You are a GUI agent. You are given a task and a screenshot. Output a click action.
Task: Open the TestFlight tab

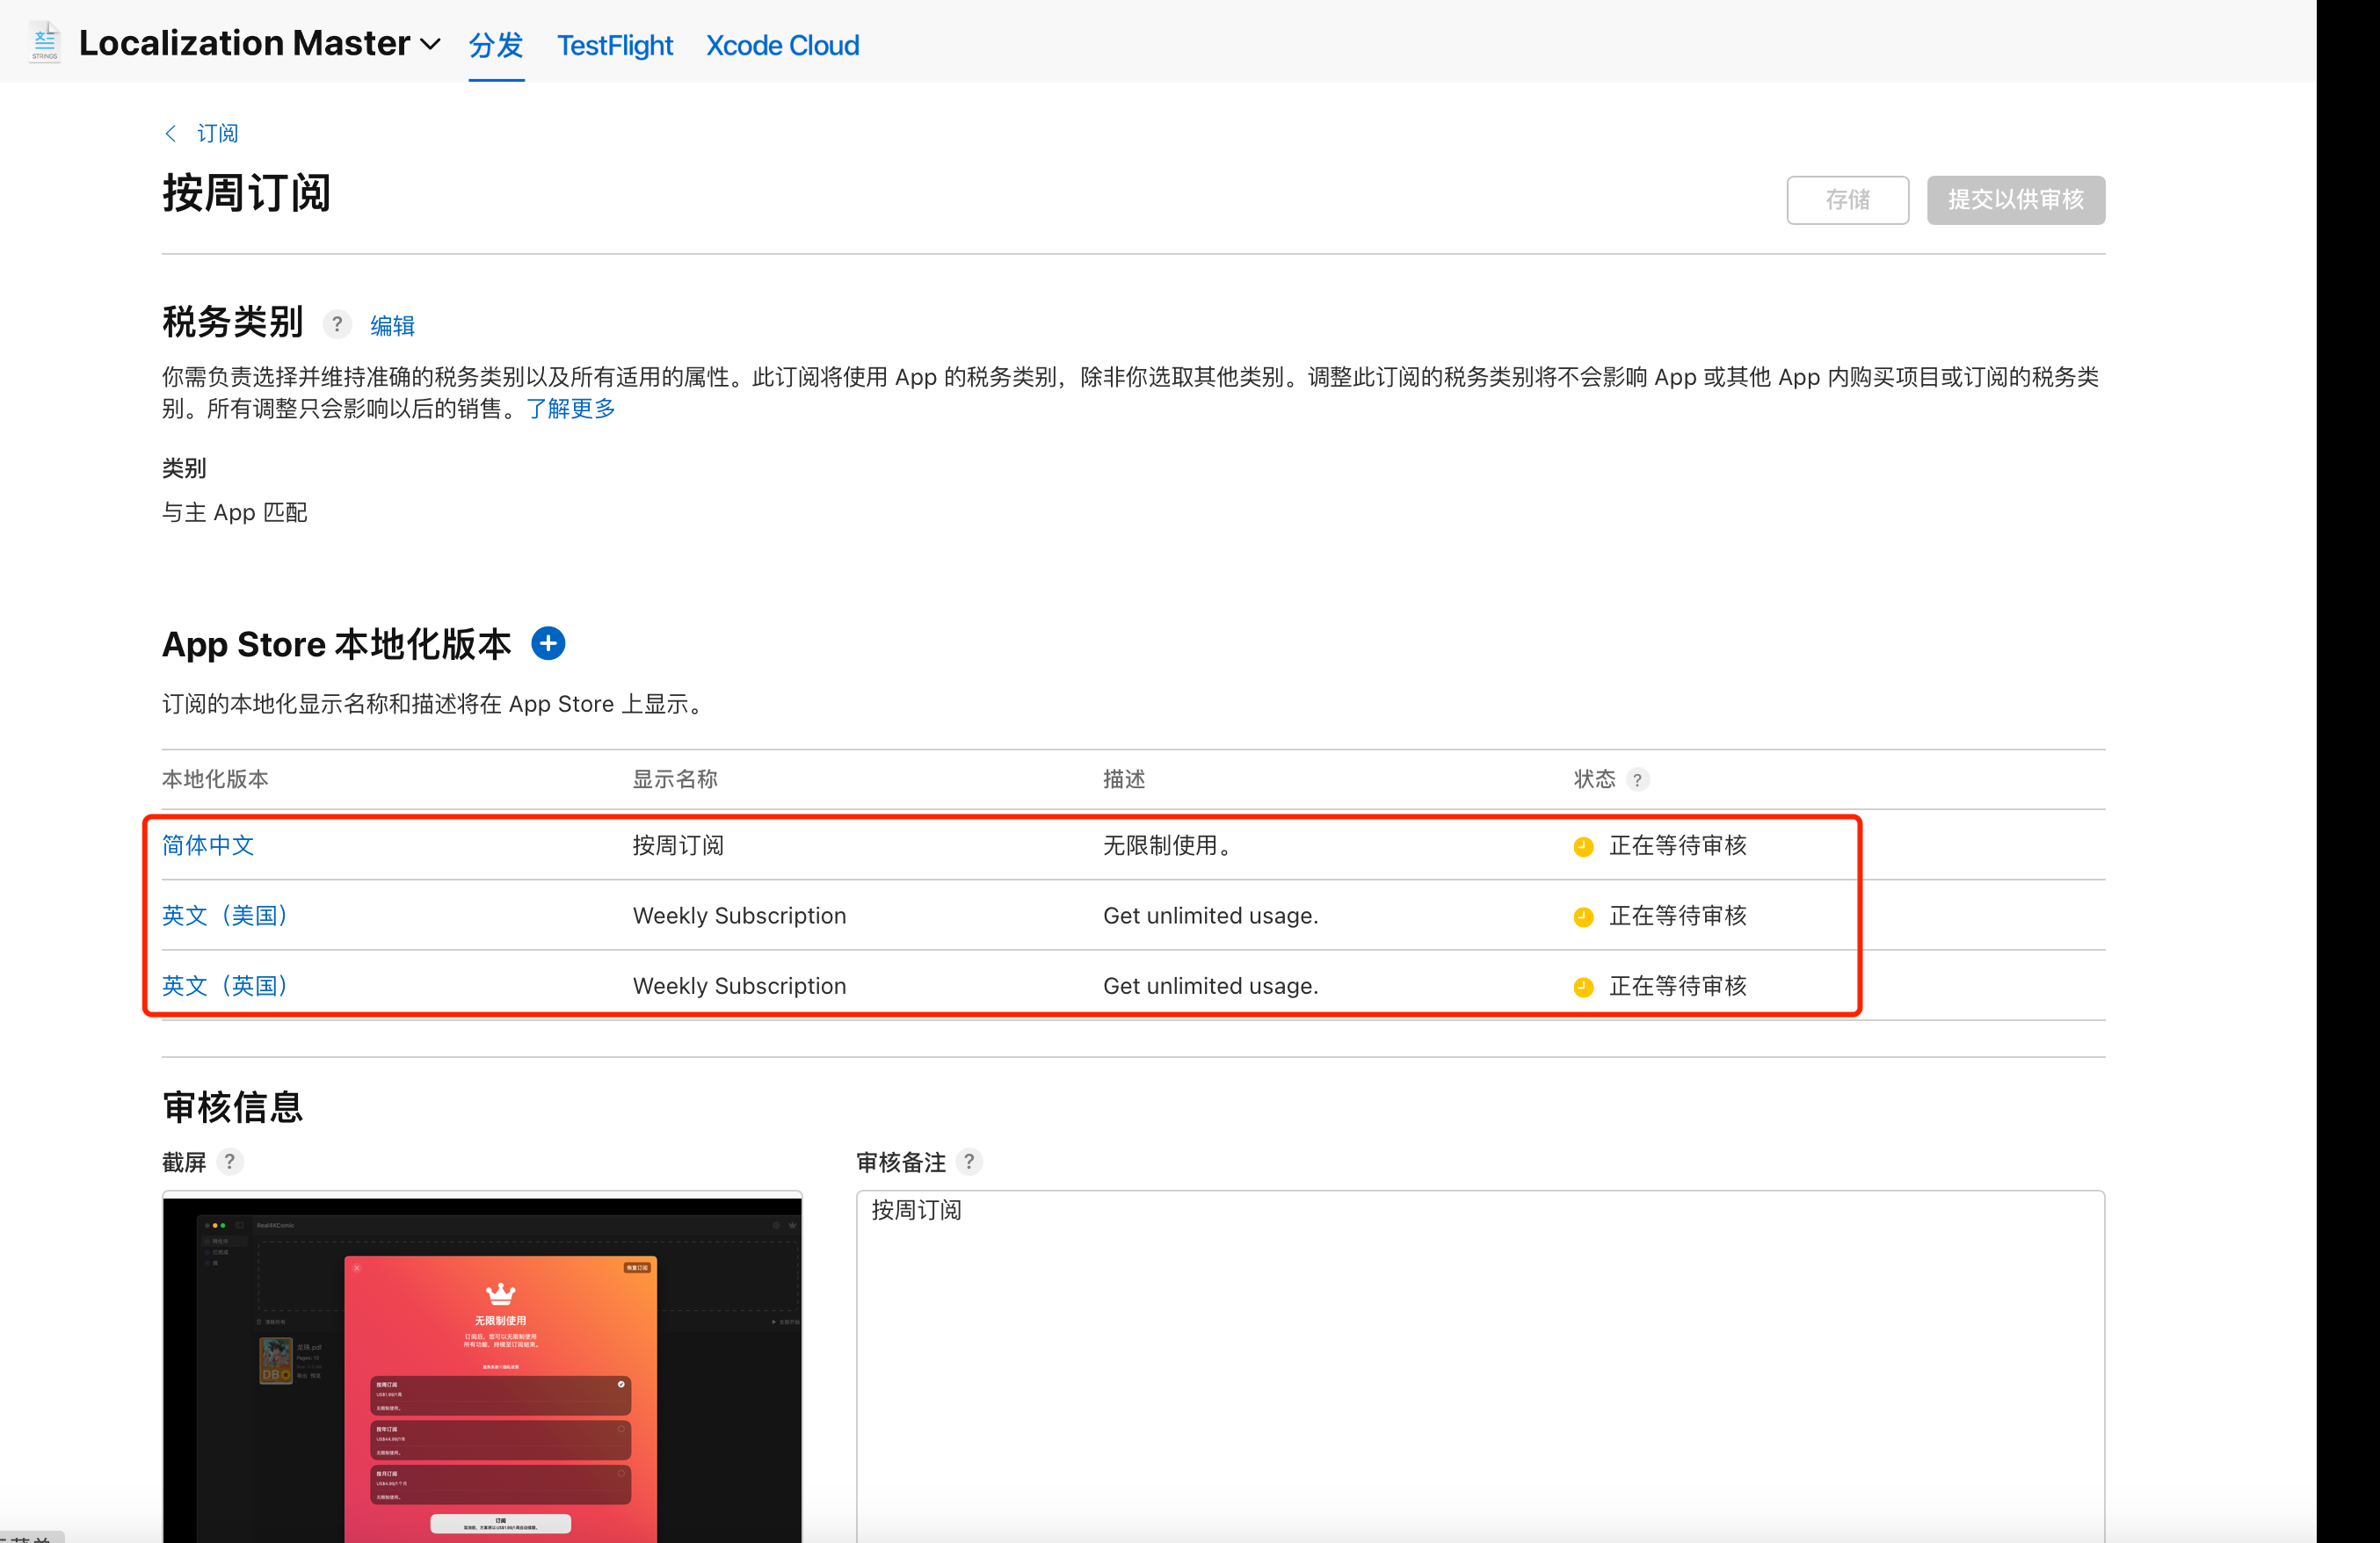pyautogui.click(x=614, y=45)
